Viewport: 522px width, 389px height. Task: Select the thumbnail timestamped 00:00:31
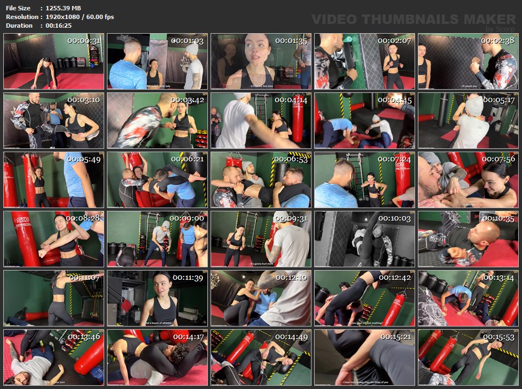pyautogui.click(x=54, y=61)
